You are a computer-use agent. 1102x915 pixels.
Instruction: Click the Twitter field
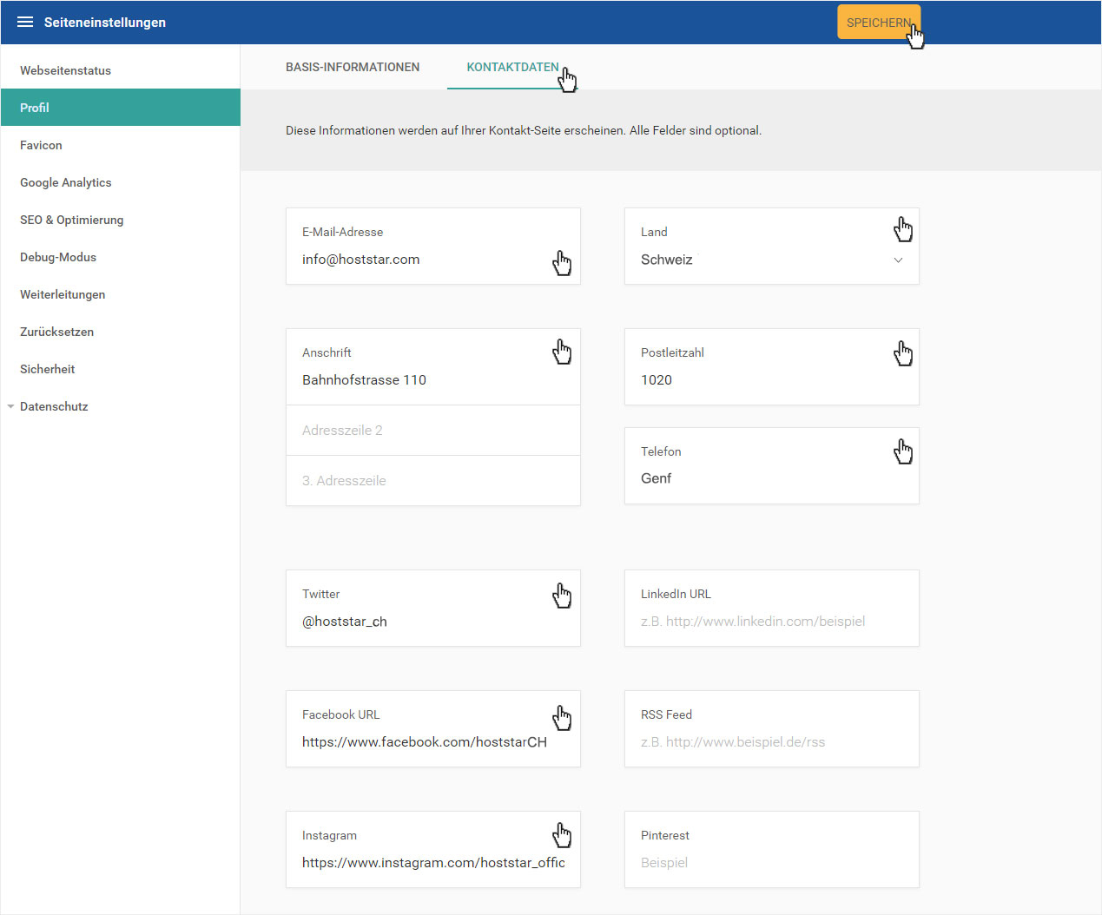click(x=433, y=608)
